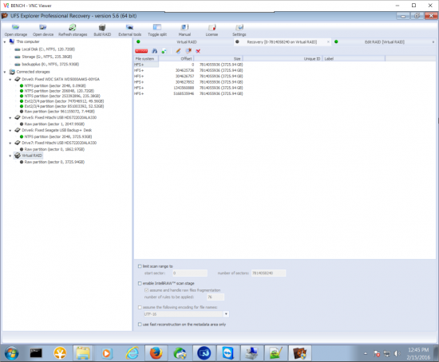Click the binoculars find icon
This screenshot has width=439, height=362.
(155, 51)
